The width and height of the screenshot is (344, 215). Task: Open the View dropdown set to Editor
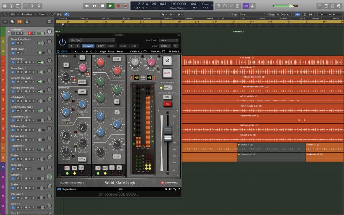[x=165, y=46]
